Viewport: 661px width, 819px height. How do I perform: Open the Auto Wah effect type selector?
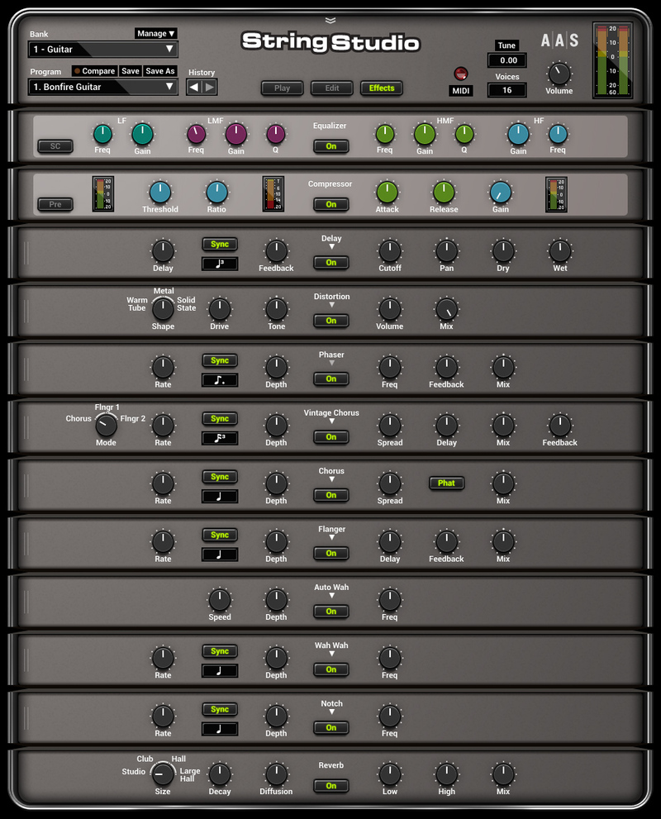(331, 595)
